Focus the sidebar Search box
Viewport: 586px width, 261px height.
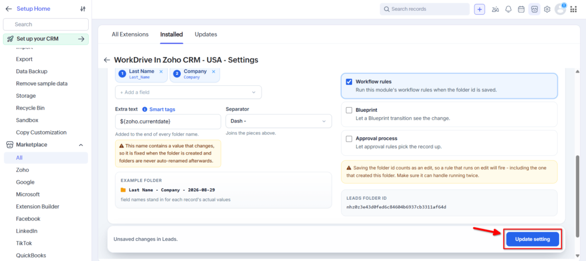coord(46,24)
